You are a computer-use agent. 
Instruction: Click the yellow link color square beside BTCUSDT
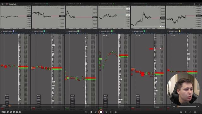click(180, 31)
